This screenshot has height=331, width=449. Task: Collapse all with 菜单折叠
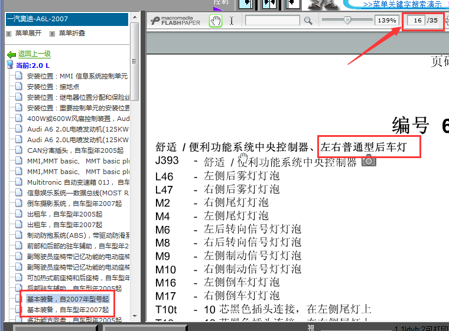point(72,33)
